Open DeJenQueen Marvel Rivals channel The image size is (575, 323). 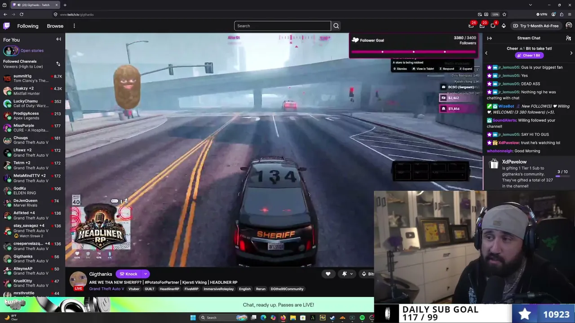click(32, 203)
